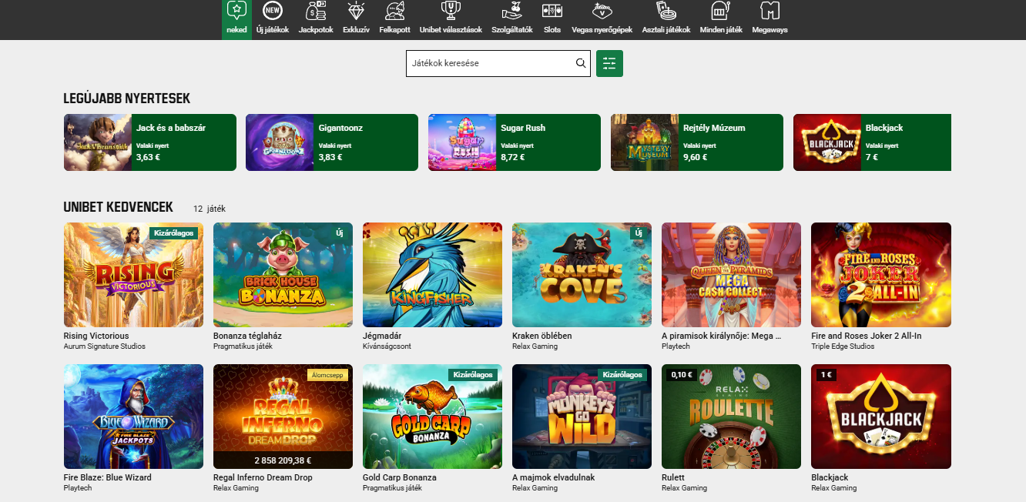Screen dimensions: 1026x502
Task: Open the Slots reel icon
Action: point(552,10)
